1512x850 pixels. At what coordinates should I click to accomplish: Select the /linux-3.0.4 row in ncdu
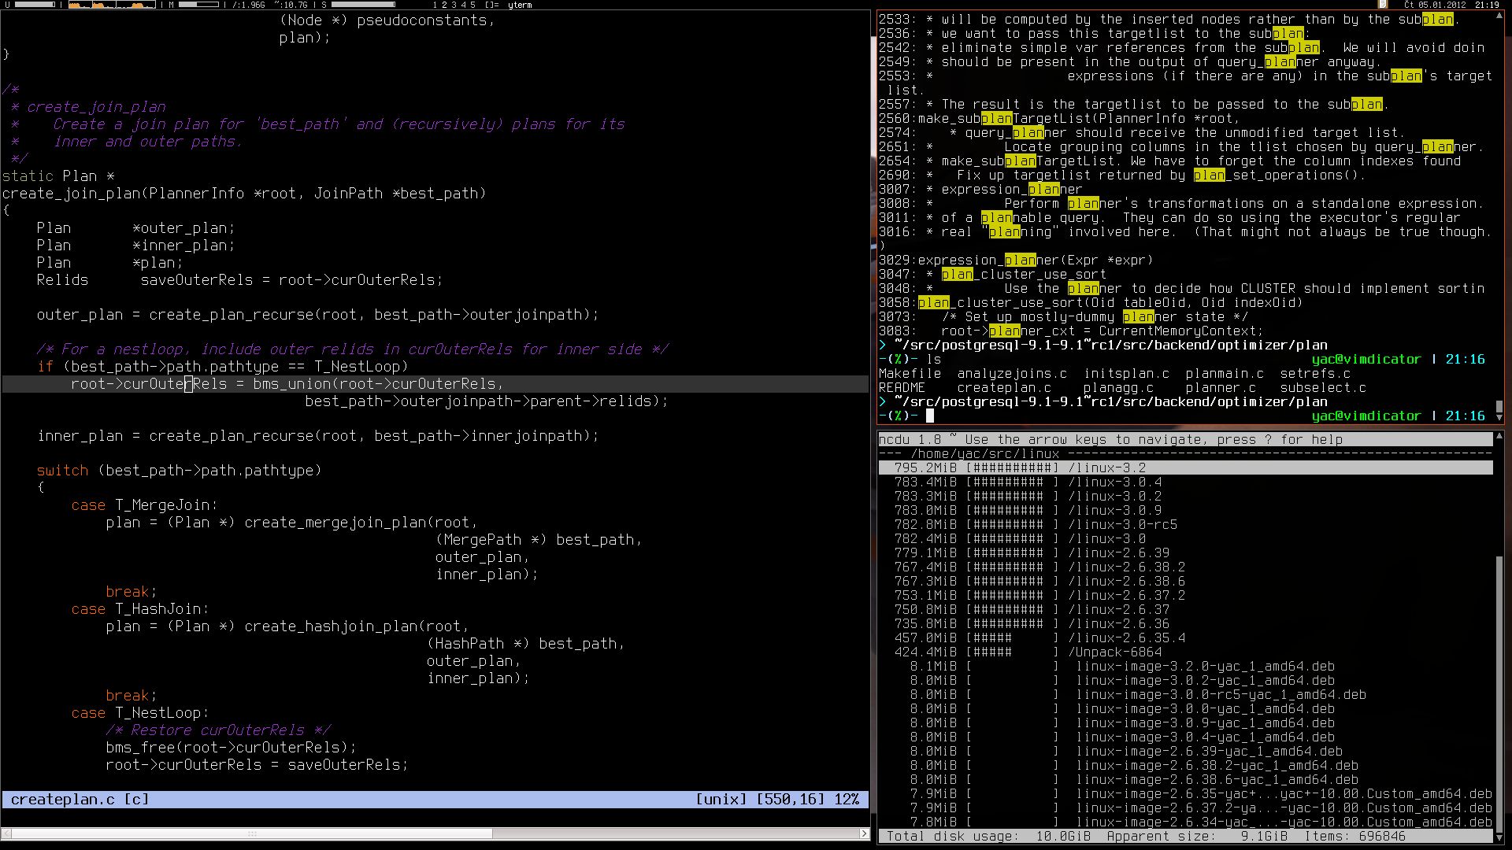(1185, 482)
